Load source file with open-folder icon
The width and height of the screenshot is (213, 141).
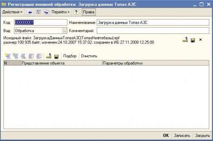point(185,39)
